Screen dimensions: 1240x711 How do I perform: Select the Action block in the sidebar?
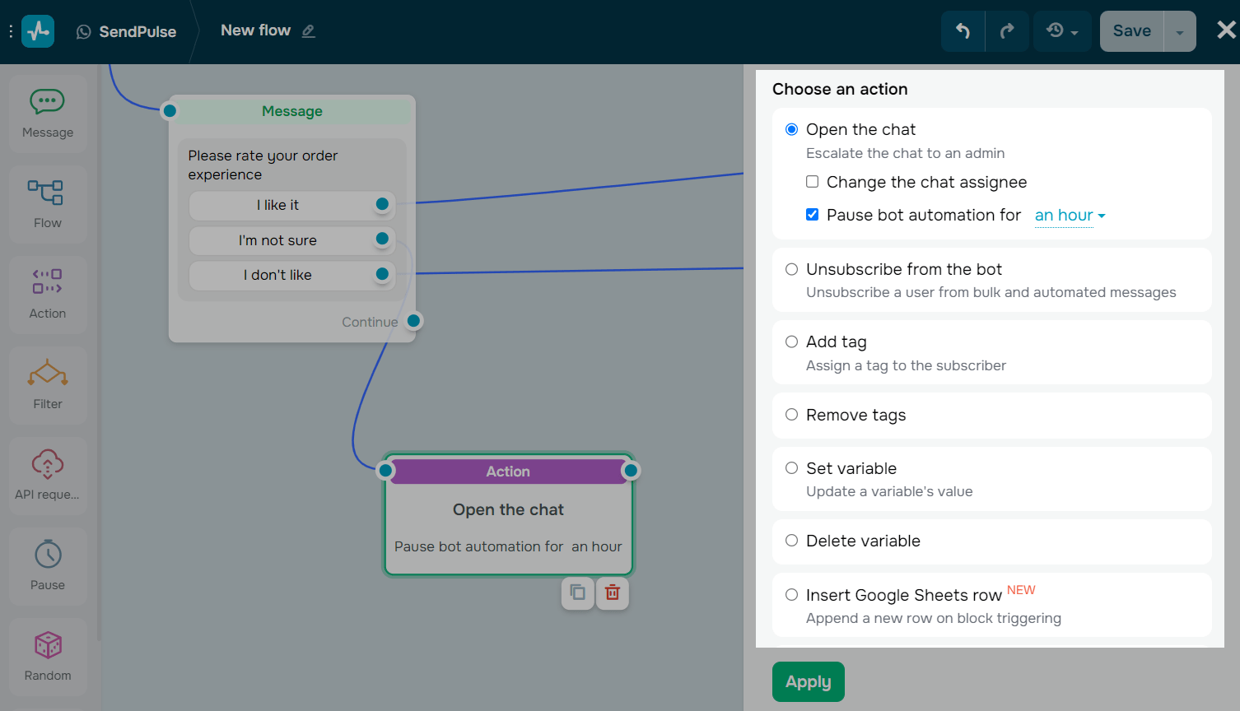coord(47,294)
